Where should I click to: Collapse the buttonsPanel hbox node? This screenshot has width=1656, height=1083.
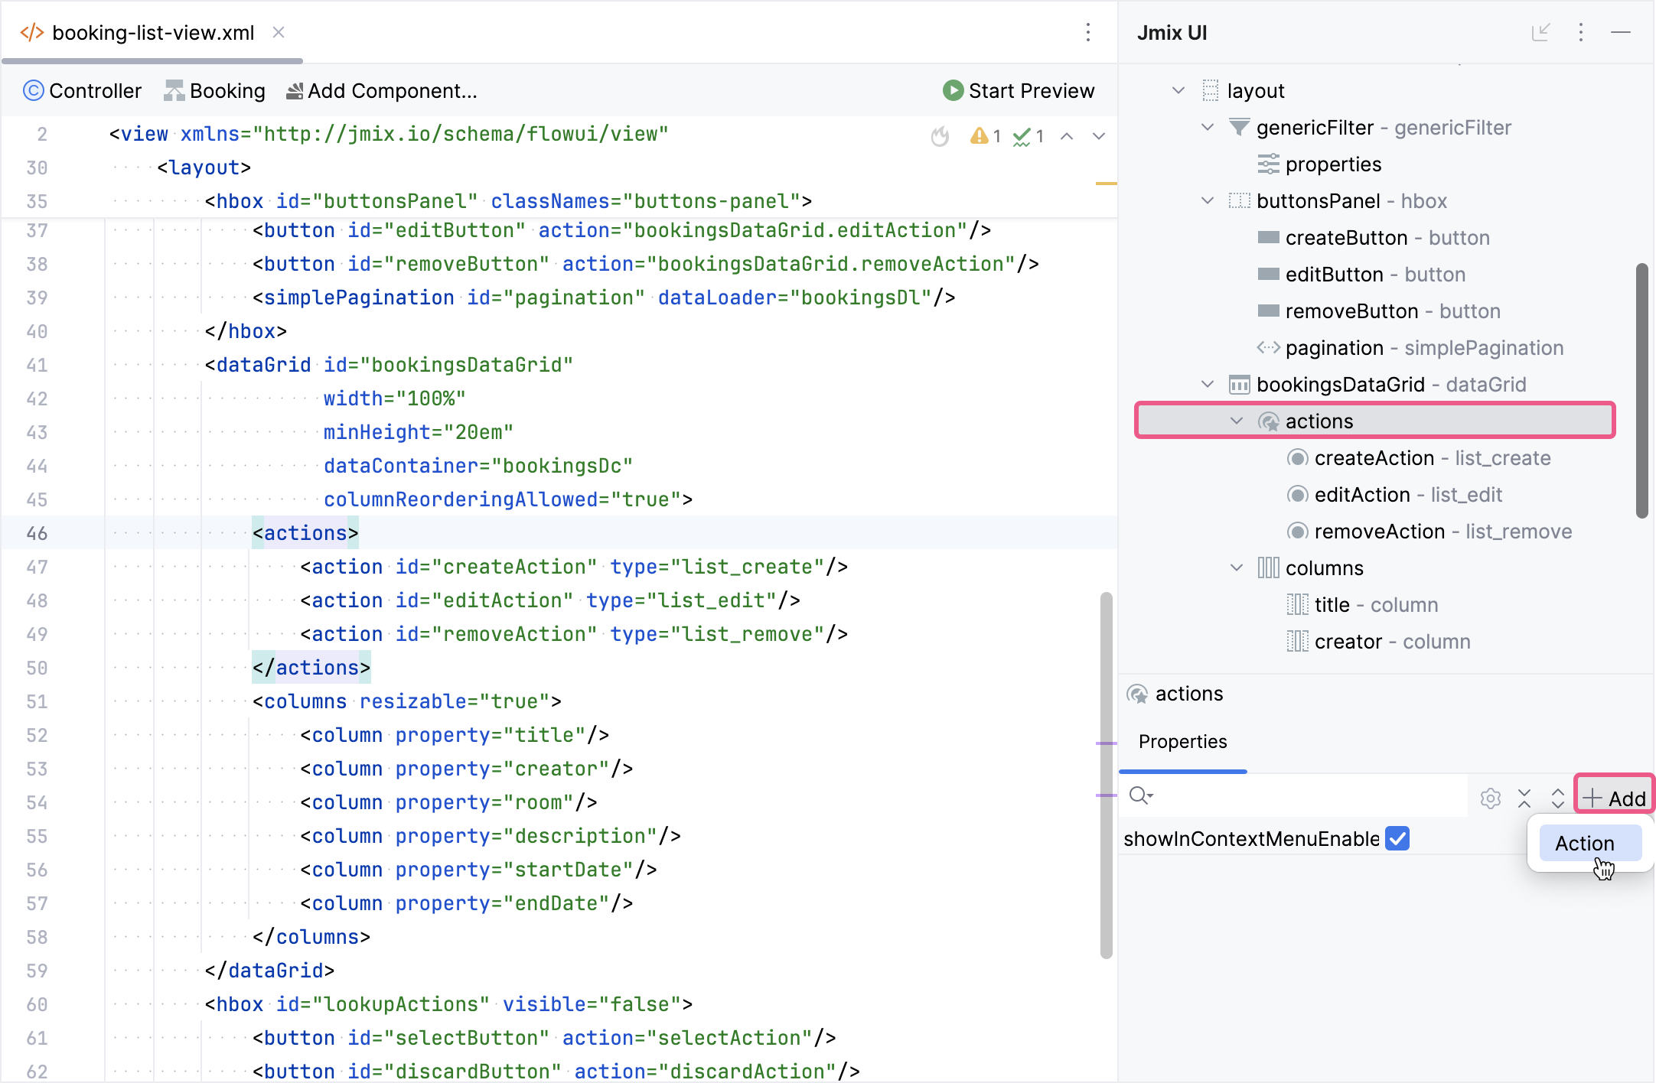point(1208,201)
